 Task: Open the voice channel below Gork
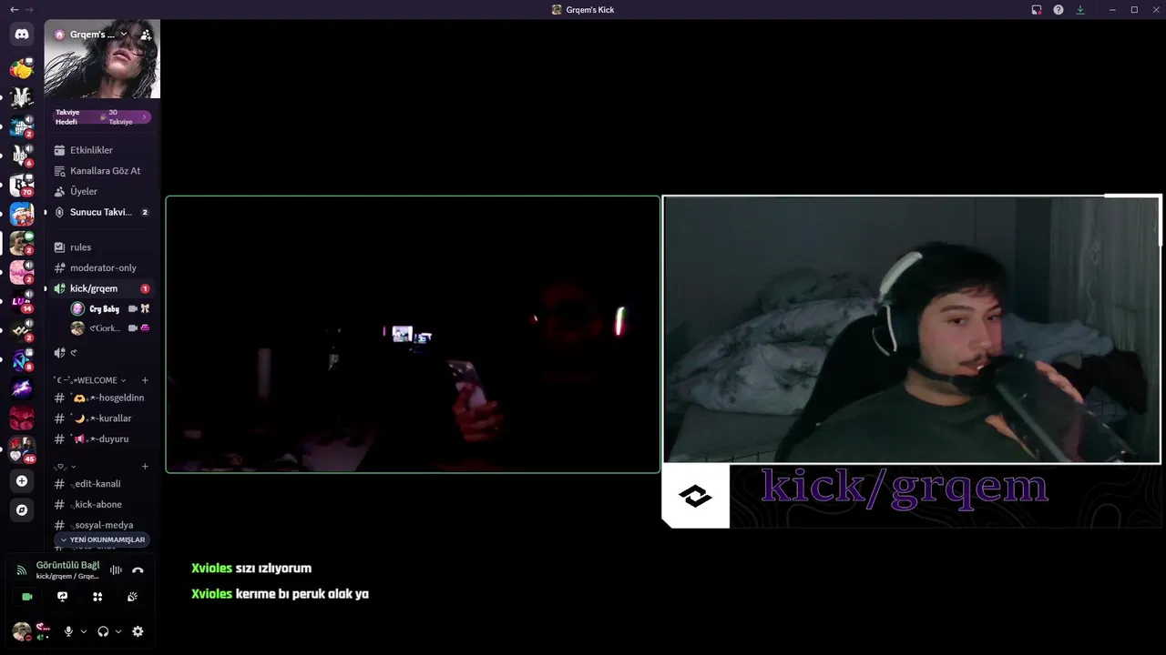tap(102, 353)
